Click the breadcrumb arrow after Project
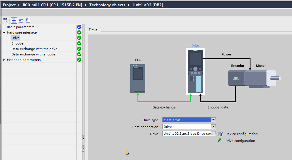Viewport: 292px width, 160px height. (x=19, y=5)
